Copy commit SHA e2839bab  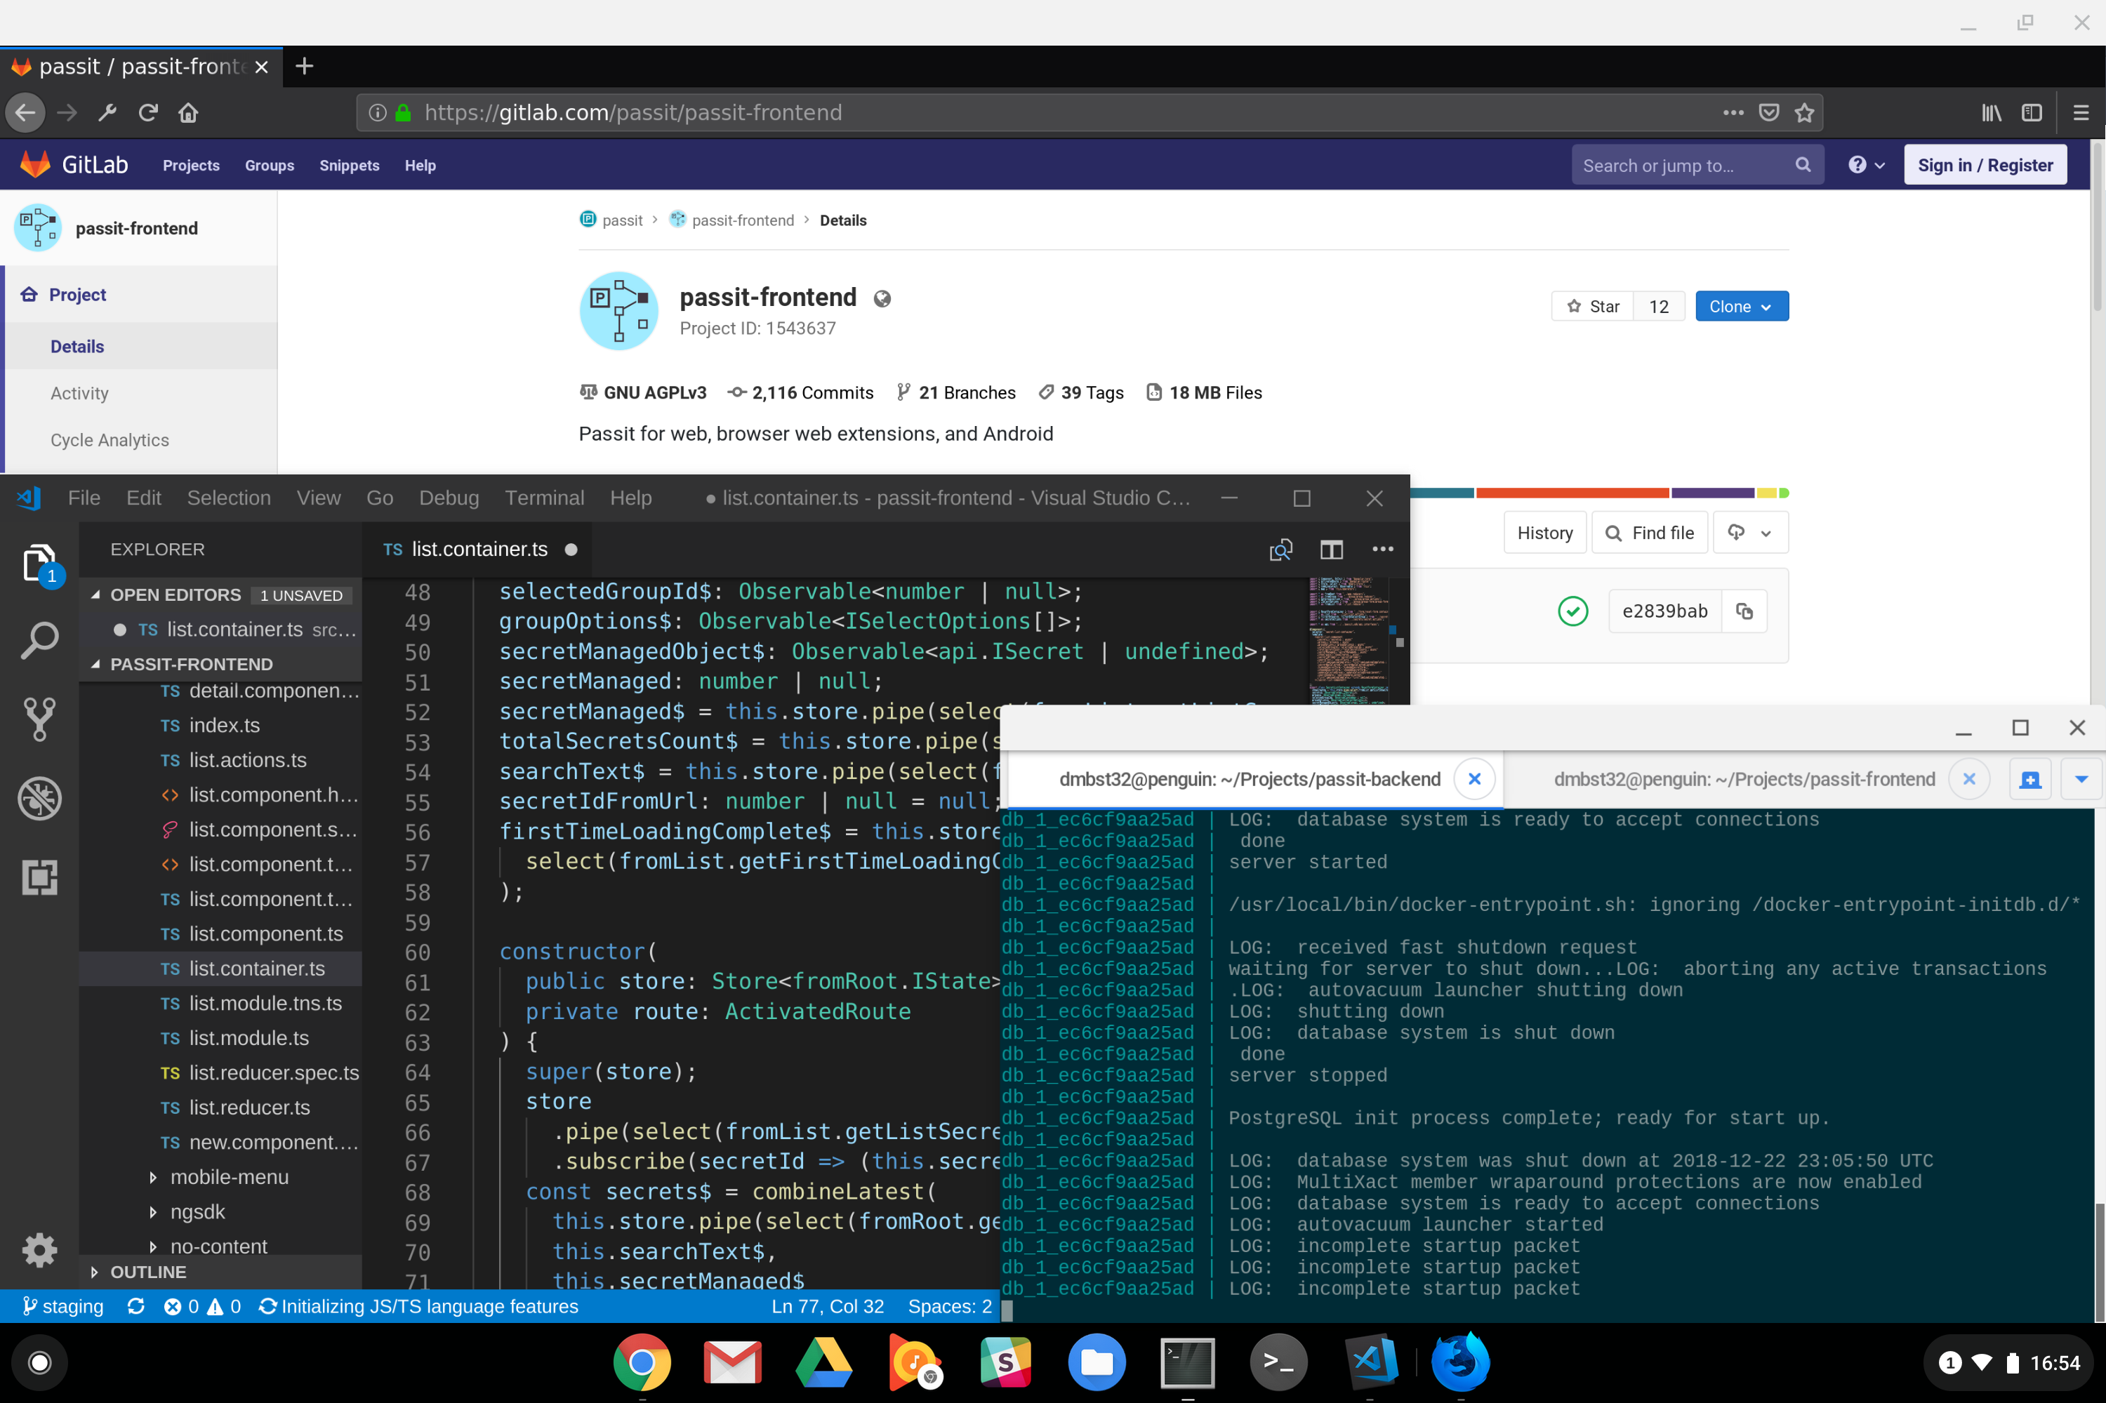click(1744, 611)
